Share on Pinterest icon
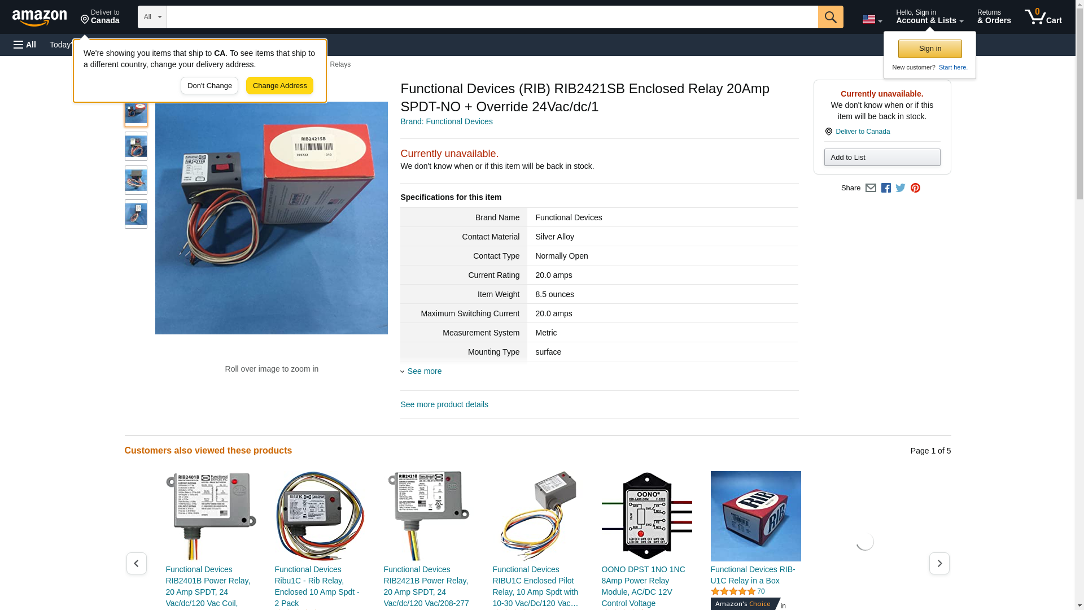The image size is (1084, 610). [x=915, y=188]
